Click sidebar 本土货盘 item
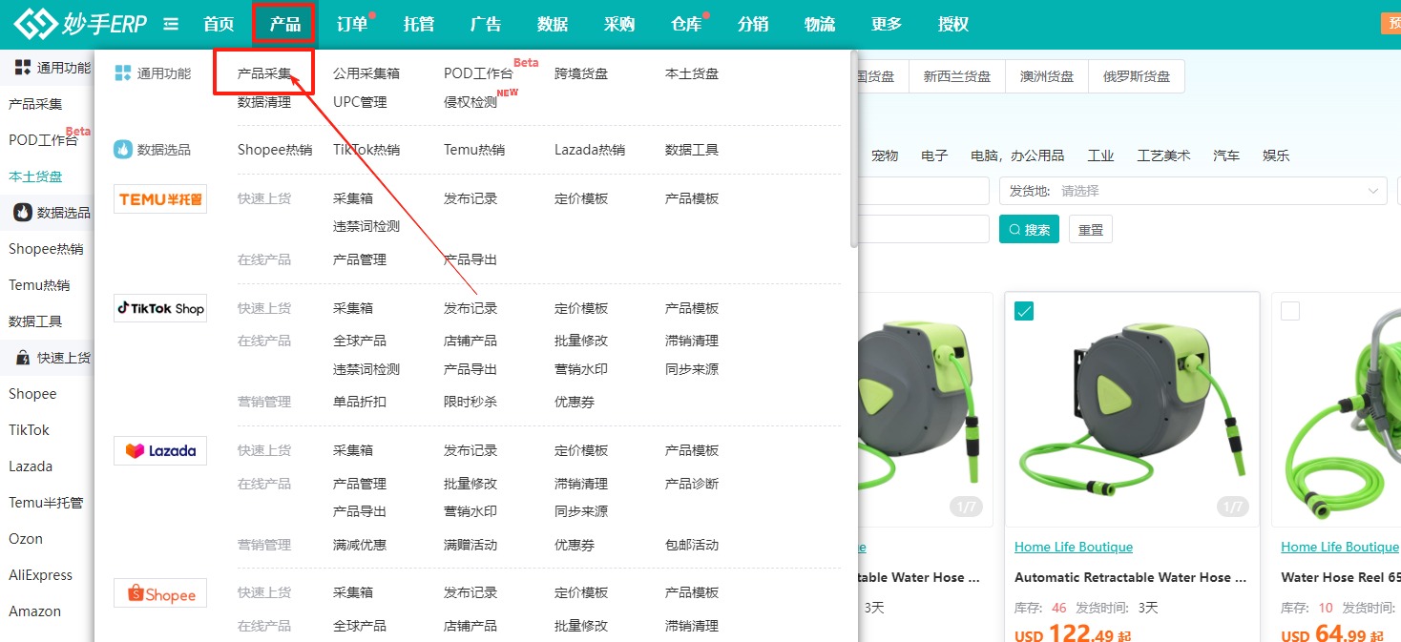This screenshot has width=1401, height=642. point(35,176)
